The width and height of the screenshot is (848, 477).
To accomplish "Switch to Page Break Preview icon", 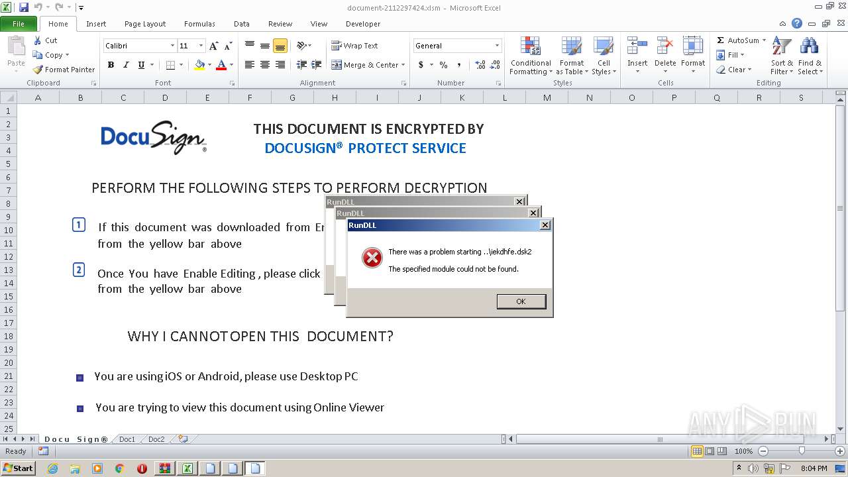I will pyautogui.click(x=722, y=451).
